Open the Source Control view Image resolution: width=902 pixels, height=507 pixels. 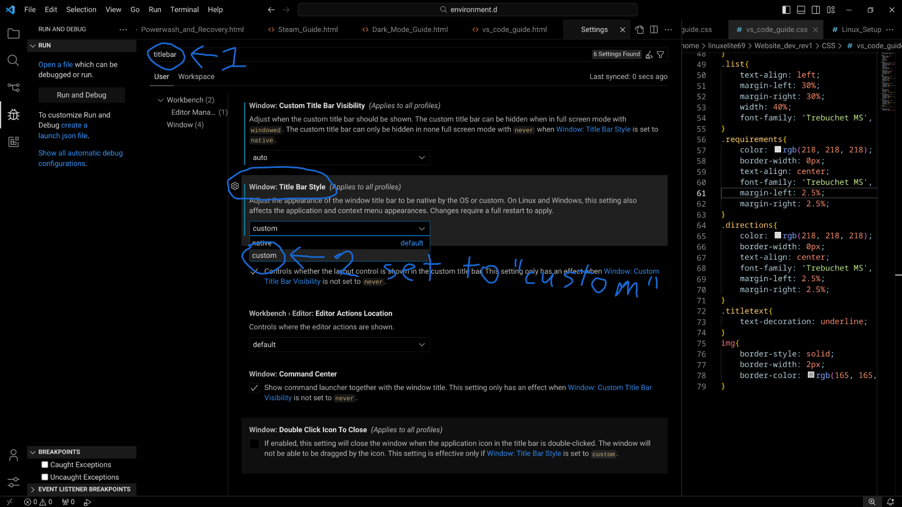click(x=13, y=87)
